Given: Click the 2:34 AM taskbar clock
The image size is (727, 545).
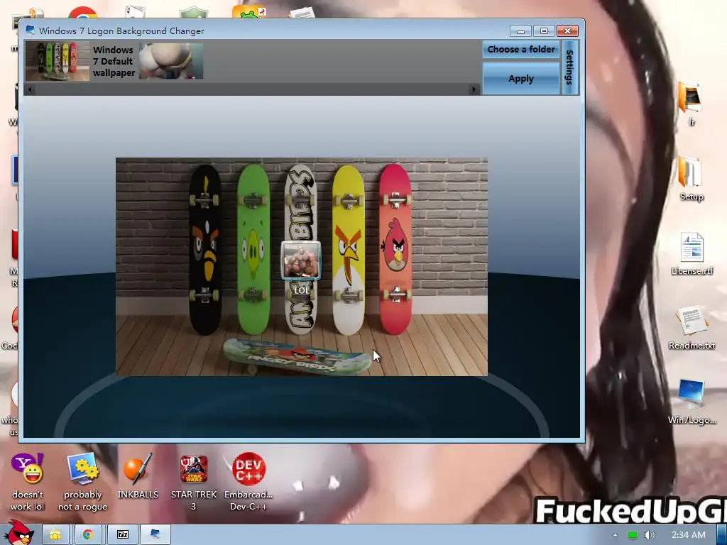Looking at the screenshot, I should [688, 535].
